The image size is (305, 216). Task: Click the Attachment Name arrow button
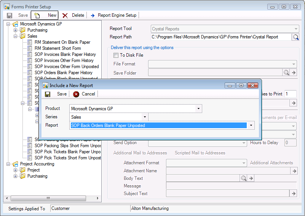pos(294,171)
